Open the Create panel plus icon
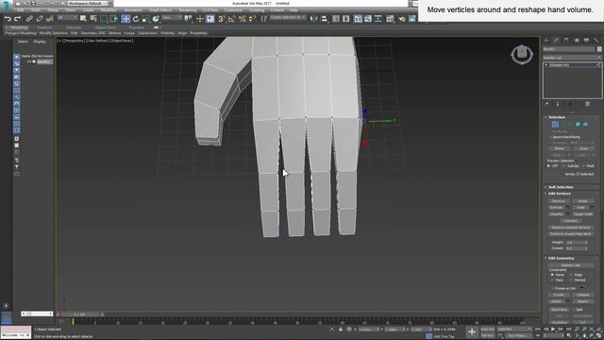The height and width of the screenshot is (340, 604). 545,40
